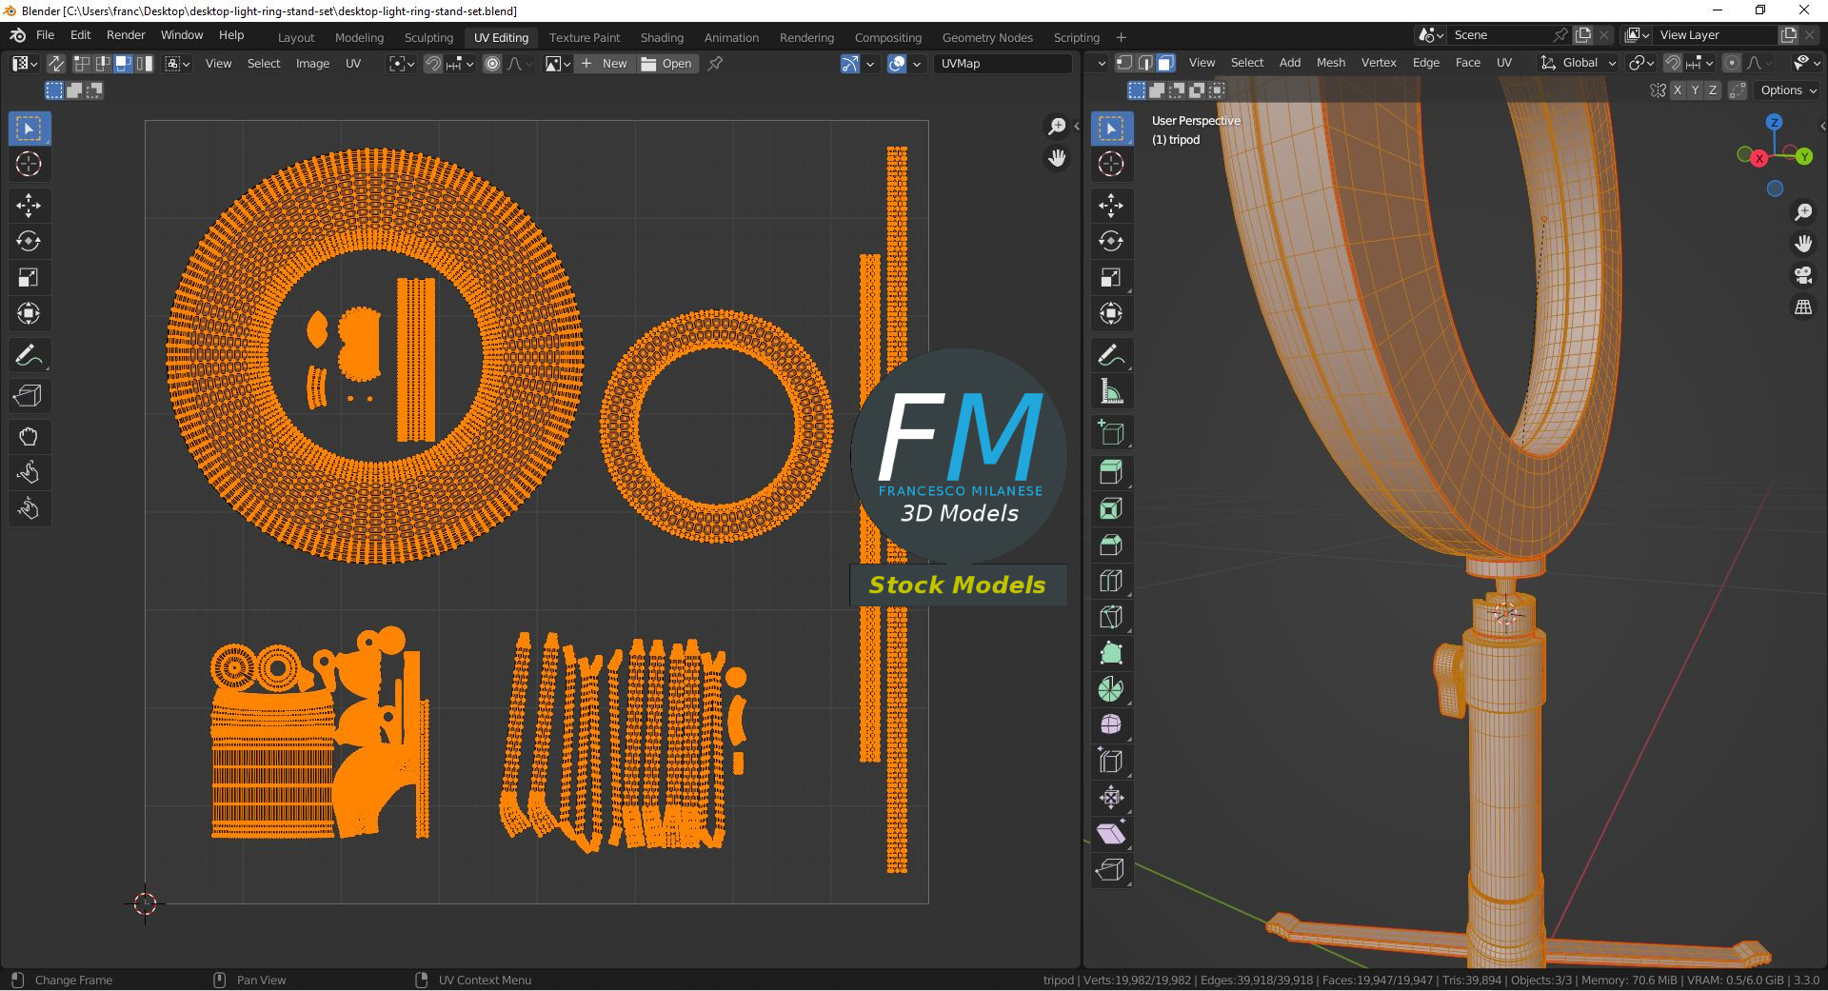The height and width of the screenshot is (991, 1828).
Task: Open the Render menu
Action: (x=126, y=35)
